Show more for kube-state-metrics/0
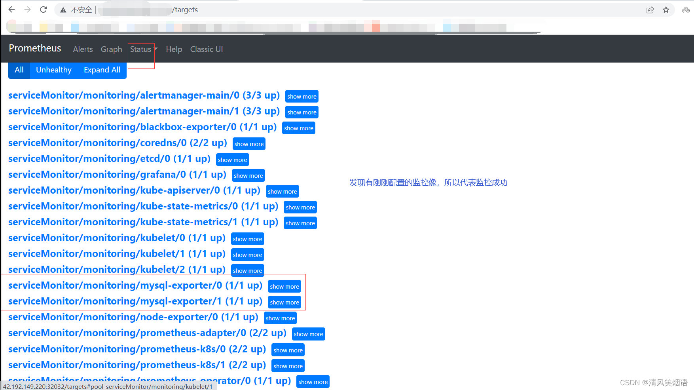Image resolution: width=694 pixels, height=390 pixels. click(300, 207)
